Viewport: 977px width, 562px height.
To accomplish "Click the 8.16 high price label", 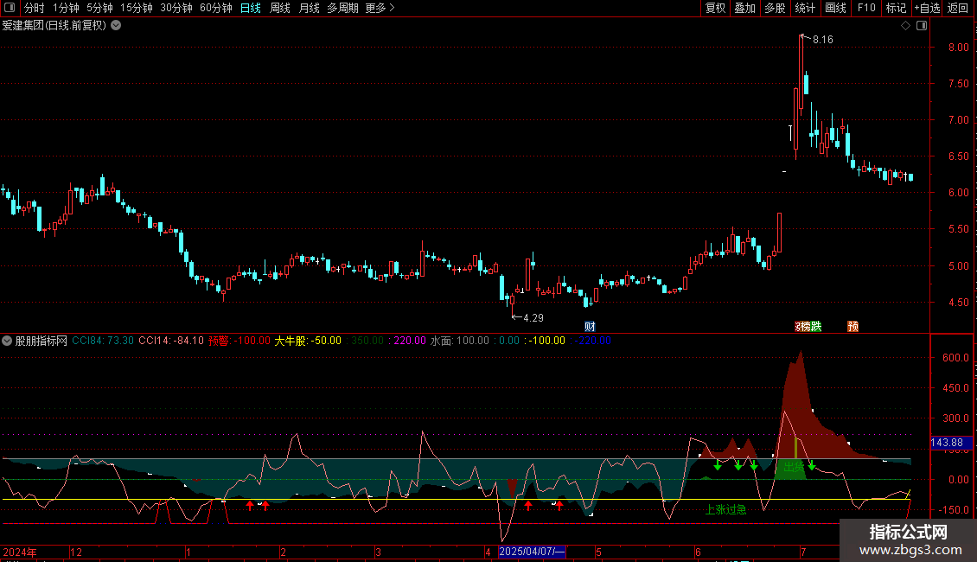I will (x=822, y=40).
